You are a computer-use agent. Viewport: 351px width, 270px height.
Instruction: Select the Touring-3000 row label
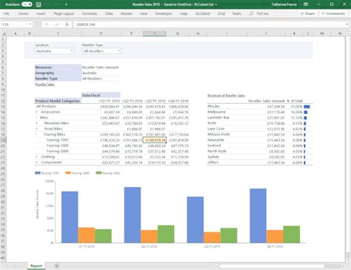(x=58, y=151)
